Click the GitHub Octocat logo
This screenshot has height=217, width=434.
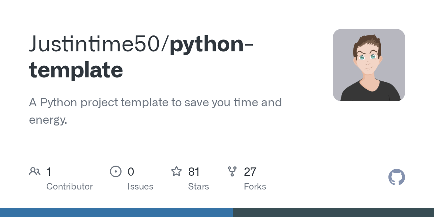(396, 178)
